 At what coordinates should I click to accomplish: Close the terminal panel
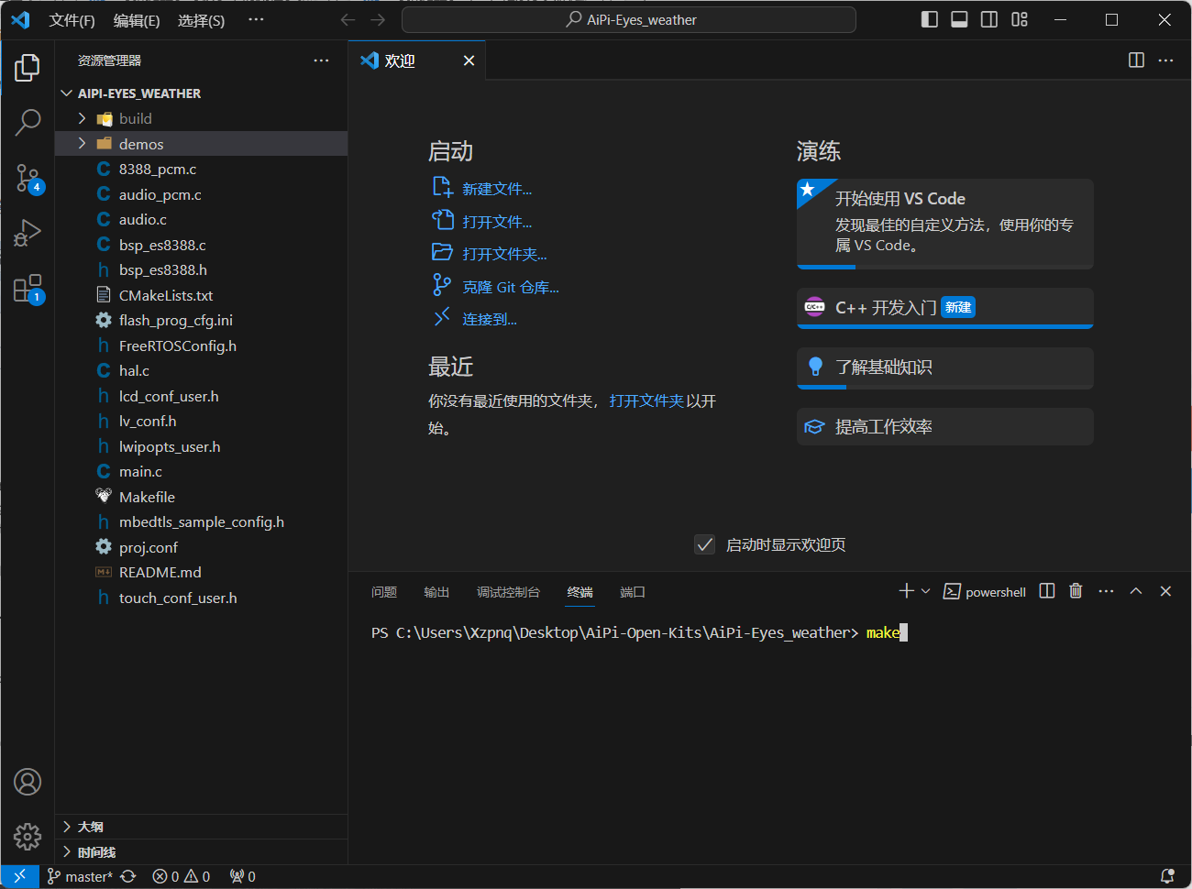point(1165,591)
